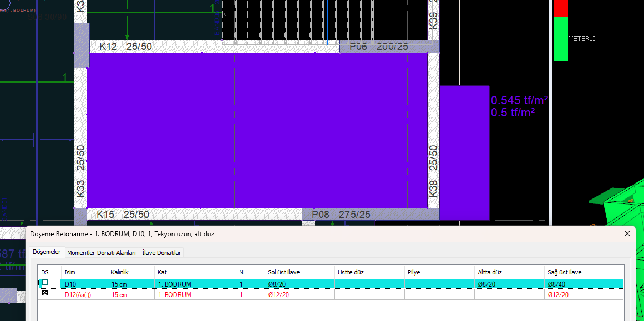The image size is (644, 321).
Task: Click the green YETERLİ legend color
Action: (561, 38)
